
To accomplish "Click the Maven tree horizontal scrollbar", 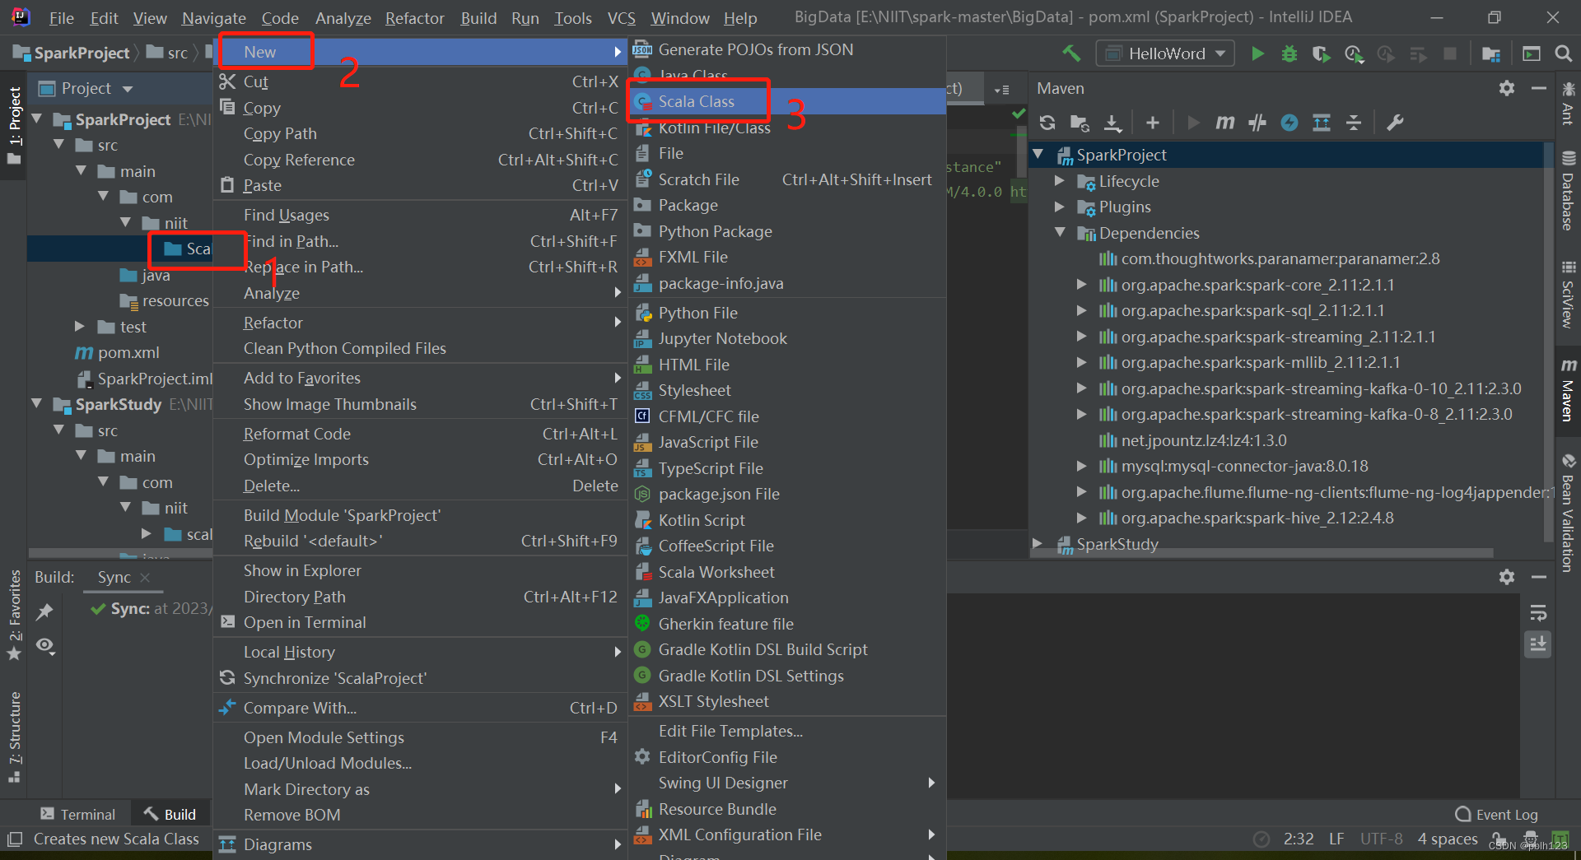I will point(1262,553).
